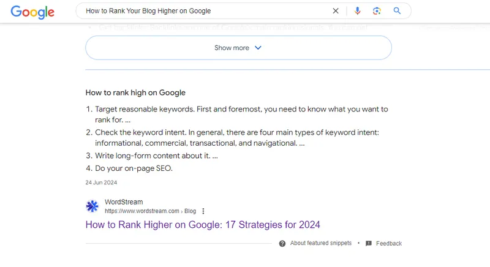This screenshot has height=267, width=490.
Task: Click list item Do your on-page SEO
Action: [x=129, y=168]
